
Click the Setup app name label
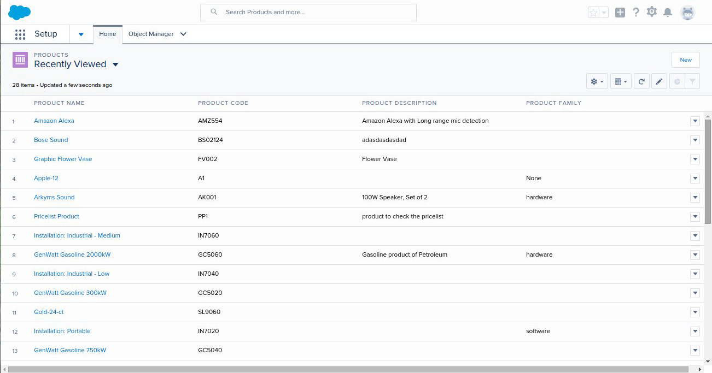(46, 34)
